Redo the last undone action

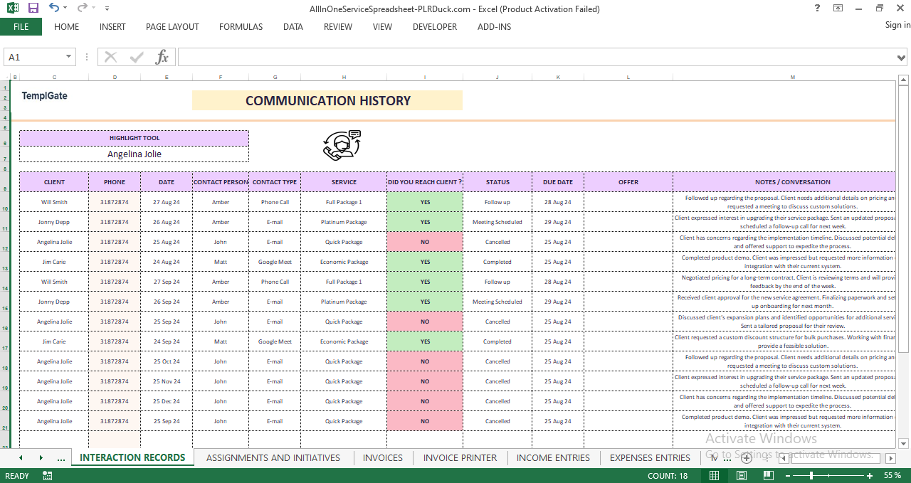82,9
